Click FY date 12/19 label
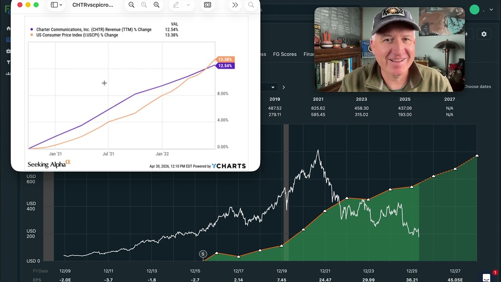This screenshot has width=501, height=282. 281,271
